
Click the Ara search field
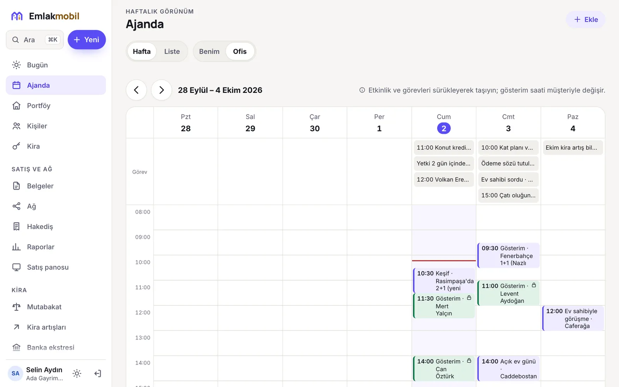pos(35,40)
